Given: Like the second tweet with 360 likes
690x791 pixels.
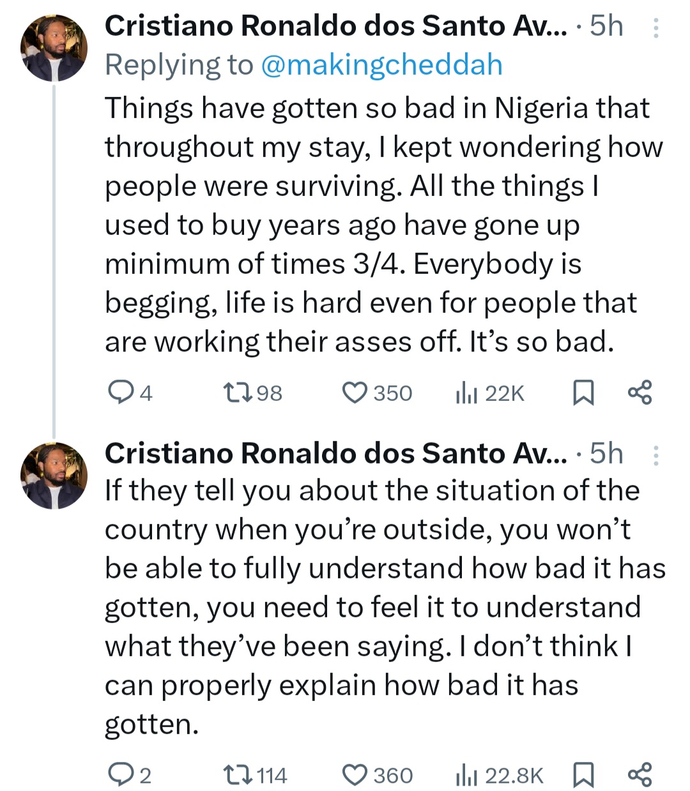Looking at the screenshot, I should (x=355, y=775).
